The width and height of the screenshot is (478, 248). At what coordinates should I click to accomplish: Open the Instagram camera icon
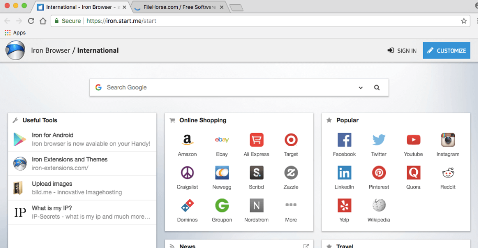click(x=448, y=140)
